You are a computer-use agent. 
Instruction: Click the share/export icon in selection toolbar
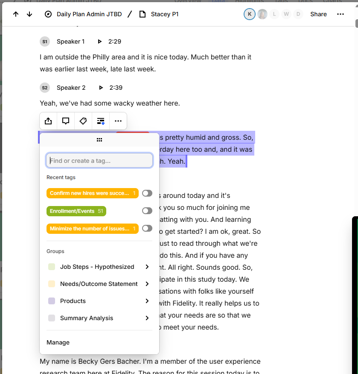(48, 121)
